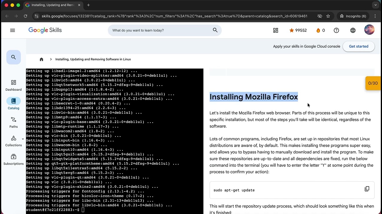The width and height of the screenshot is (382, 214).
Task: Click the line 'Setting up libwacom2:amd64'
Action: (x=70, y=131)
